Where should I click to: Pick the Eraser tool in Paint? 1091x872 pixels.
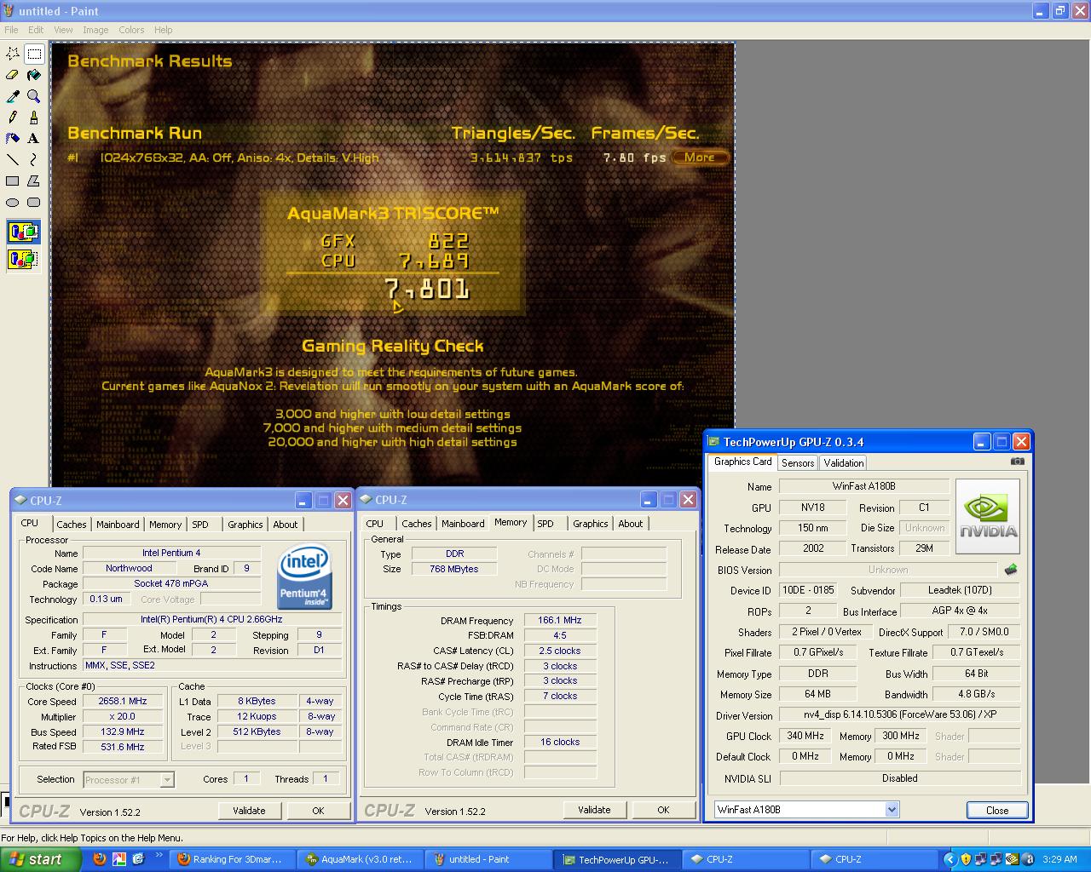13,75
